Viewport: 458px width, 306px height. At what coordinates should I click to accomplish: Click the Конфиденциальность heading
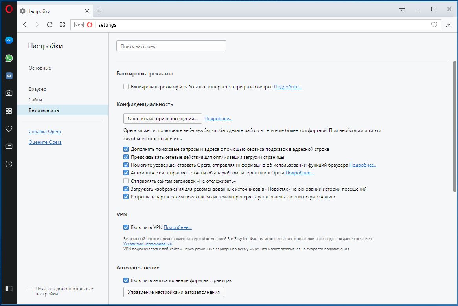(145, 104)
